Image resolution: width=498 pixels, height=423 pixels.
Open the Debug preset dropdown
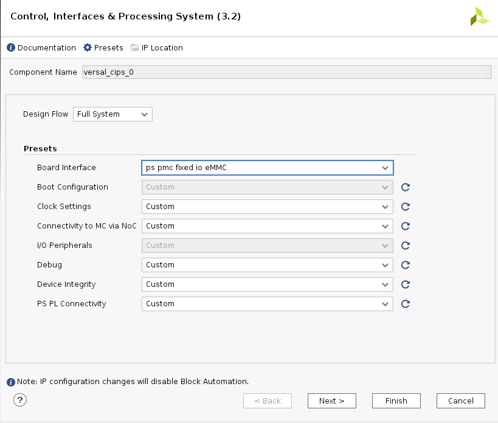(x=267, y=265)
